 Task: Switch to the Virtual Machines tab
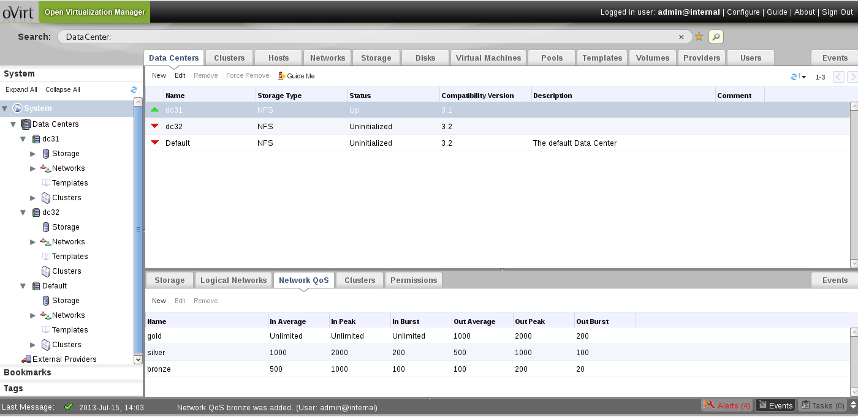click(488, 58)
